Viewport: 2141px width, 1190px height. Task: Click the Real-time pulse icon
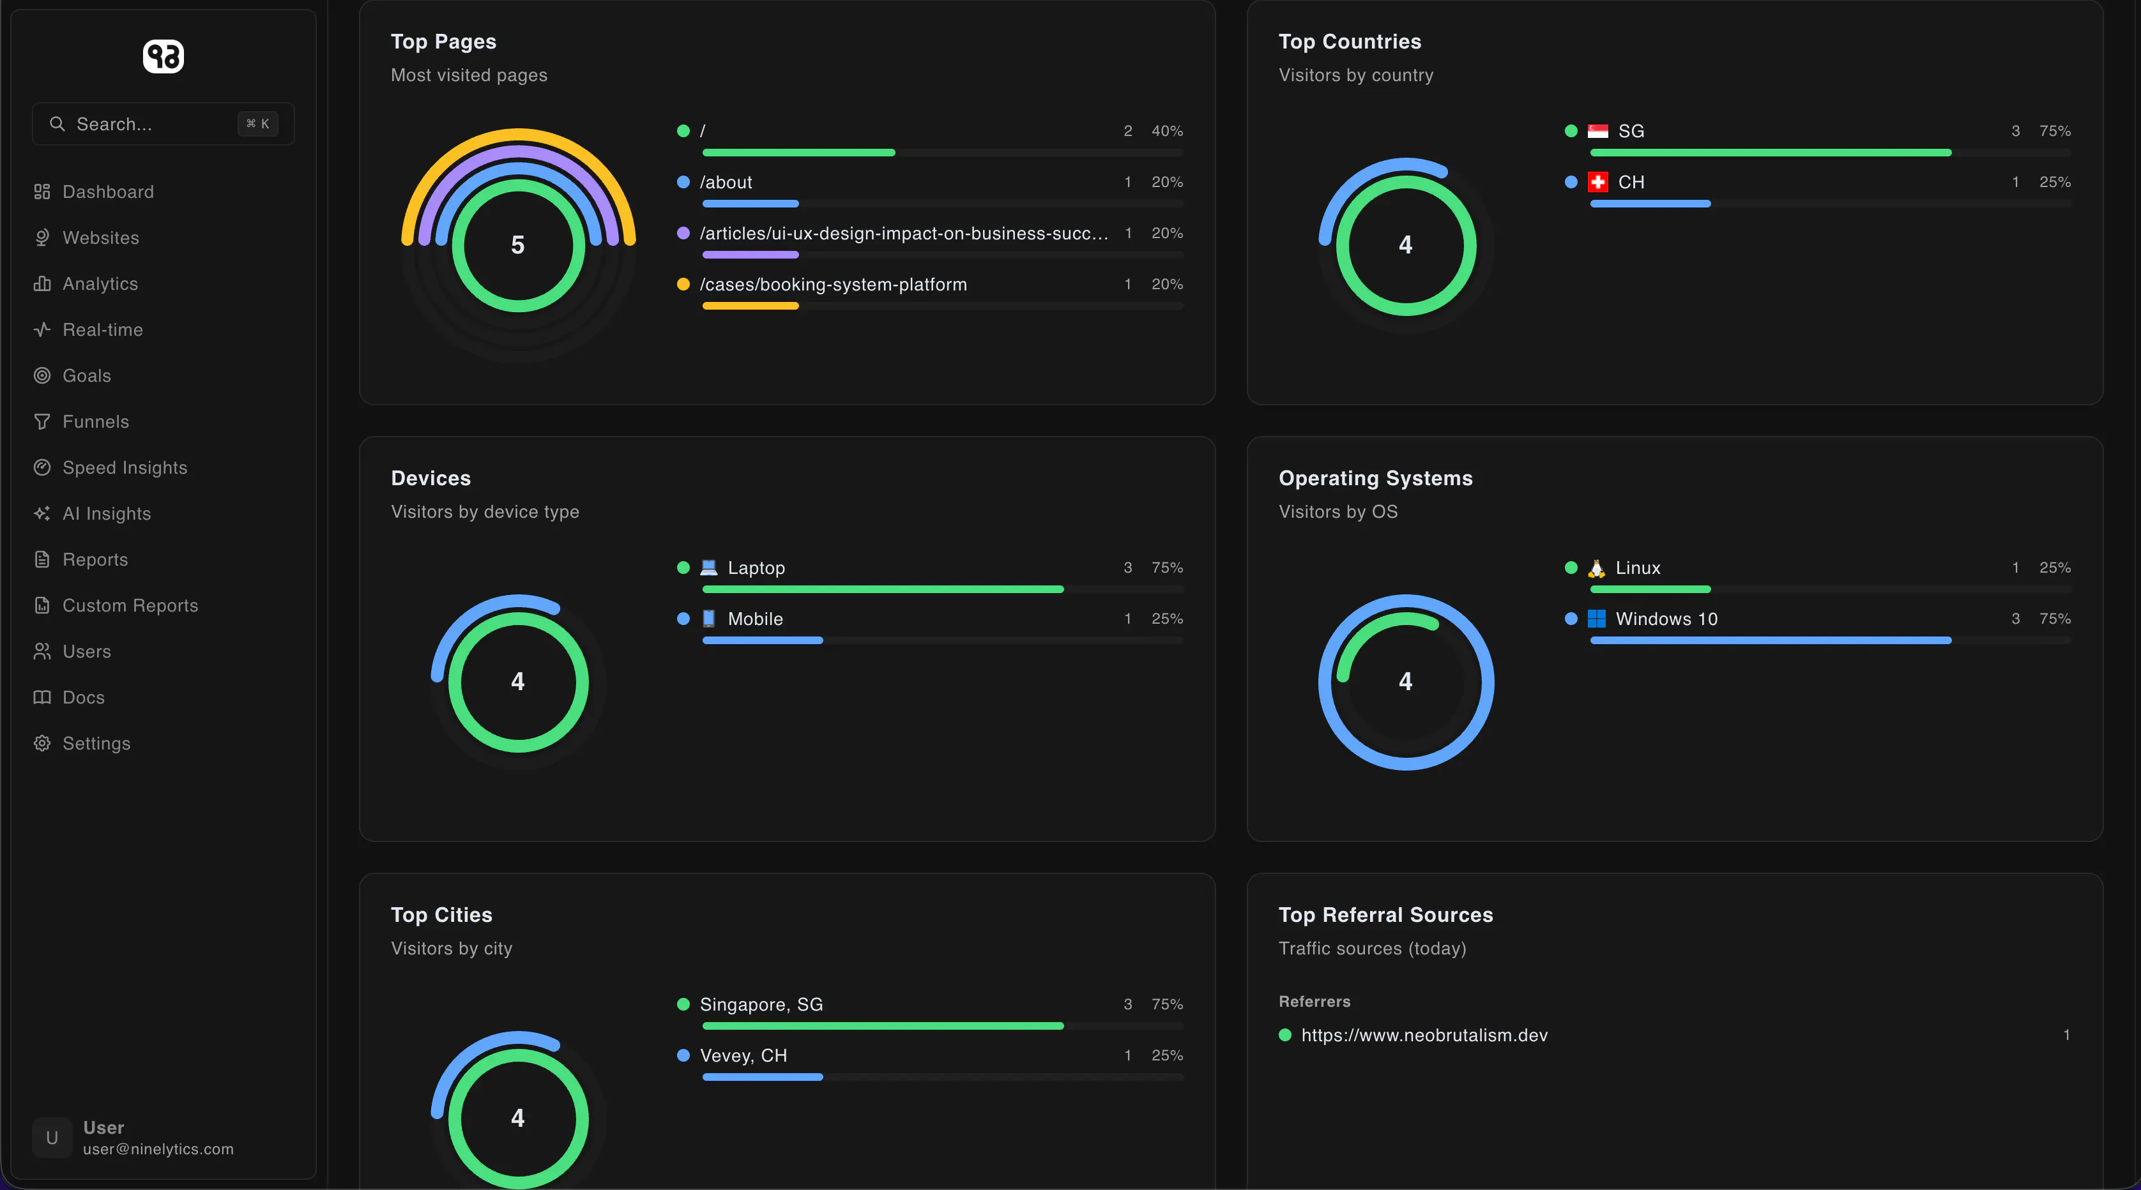(42, 330)
